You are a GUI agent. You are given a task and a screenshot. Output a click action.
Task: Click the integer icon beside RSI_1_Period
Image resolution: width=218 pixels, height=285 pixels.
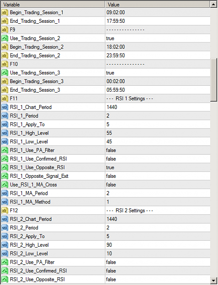tap(5, 116)
